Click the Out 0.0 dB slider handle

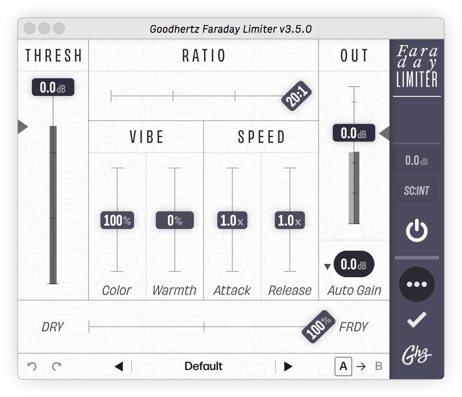[x=354, y=133]
